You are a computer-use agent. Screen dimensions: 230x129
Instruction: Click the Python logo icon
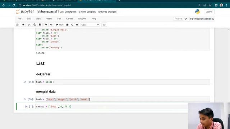tap(197, 12)
